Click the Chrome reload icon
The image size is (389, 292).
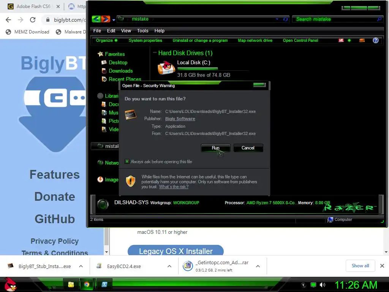[33, 20]
